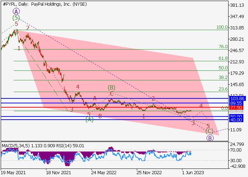Click the '19 May 2021' date label

(13, 172)
